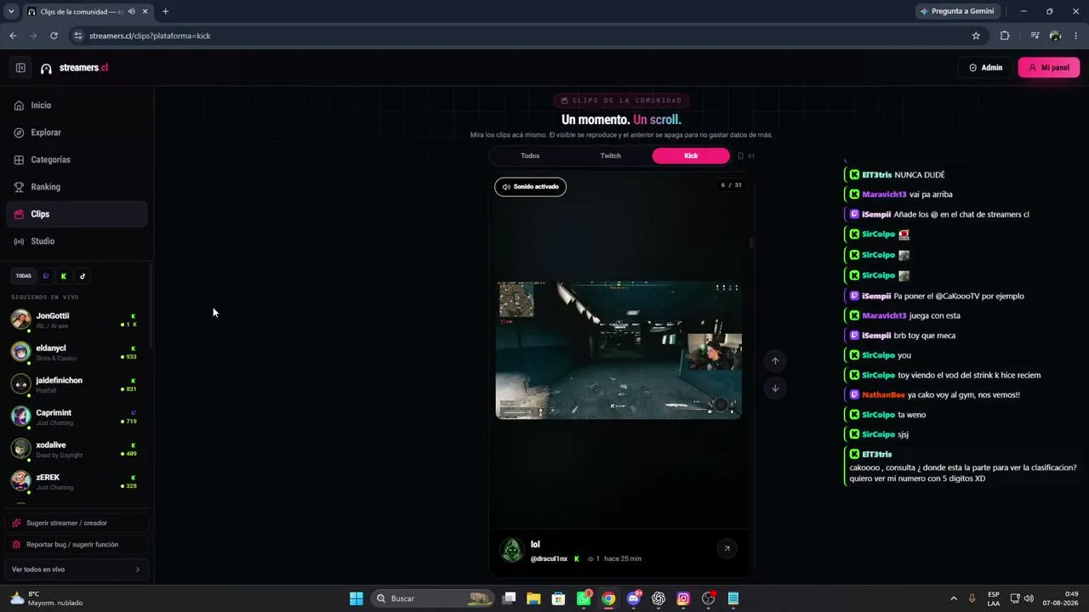
Task: Open the Admin panel
Action: tap(985, 68)
